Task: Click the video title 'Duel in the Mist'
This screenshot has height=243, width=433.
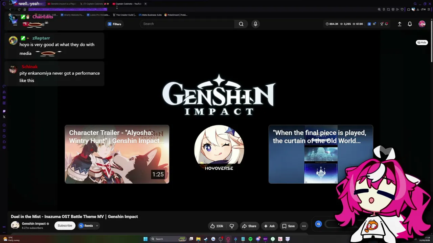Action: (74, 217)
